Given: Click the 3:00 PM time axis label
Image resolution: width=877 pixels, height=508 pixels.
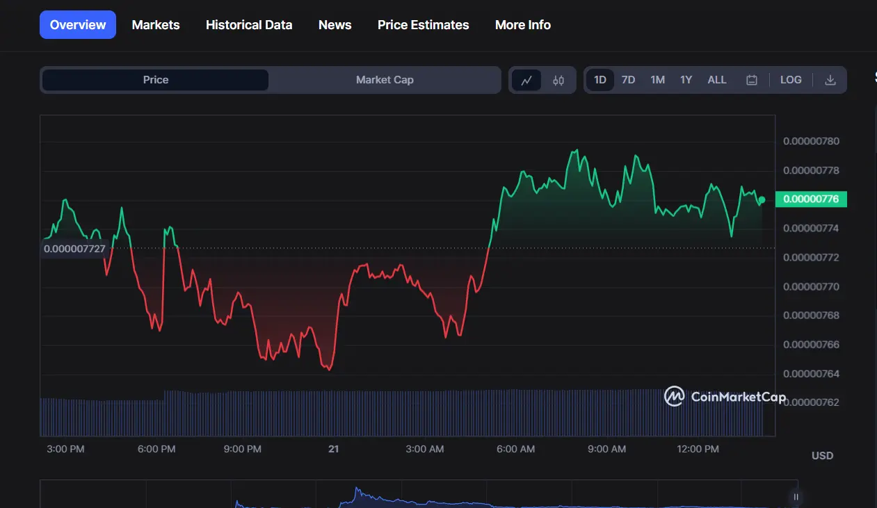Looking at the screenshot, I should coord(65,449).
